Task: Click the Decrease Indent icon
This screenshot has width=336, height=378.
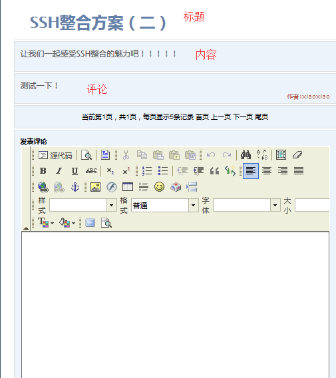Action: (182, 171)
